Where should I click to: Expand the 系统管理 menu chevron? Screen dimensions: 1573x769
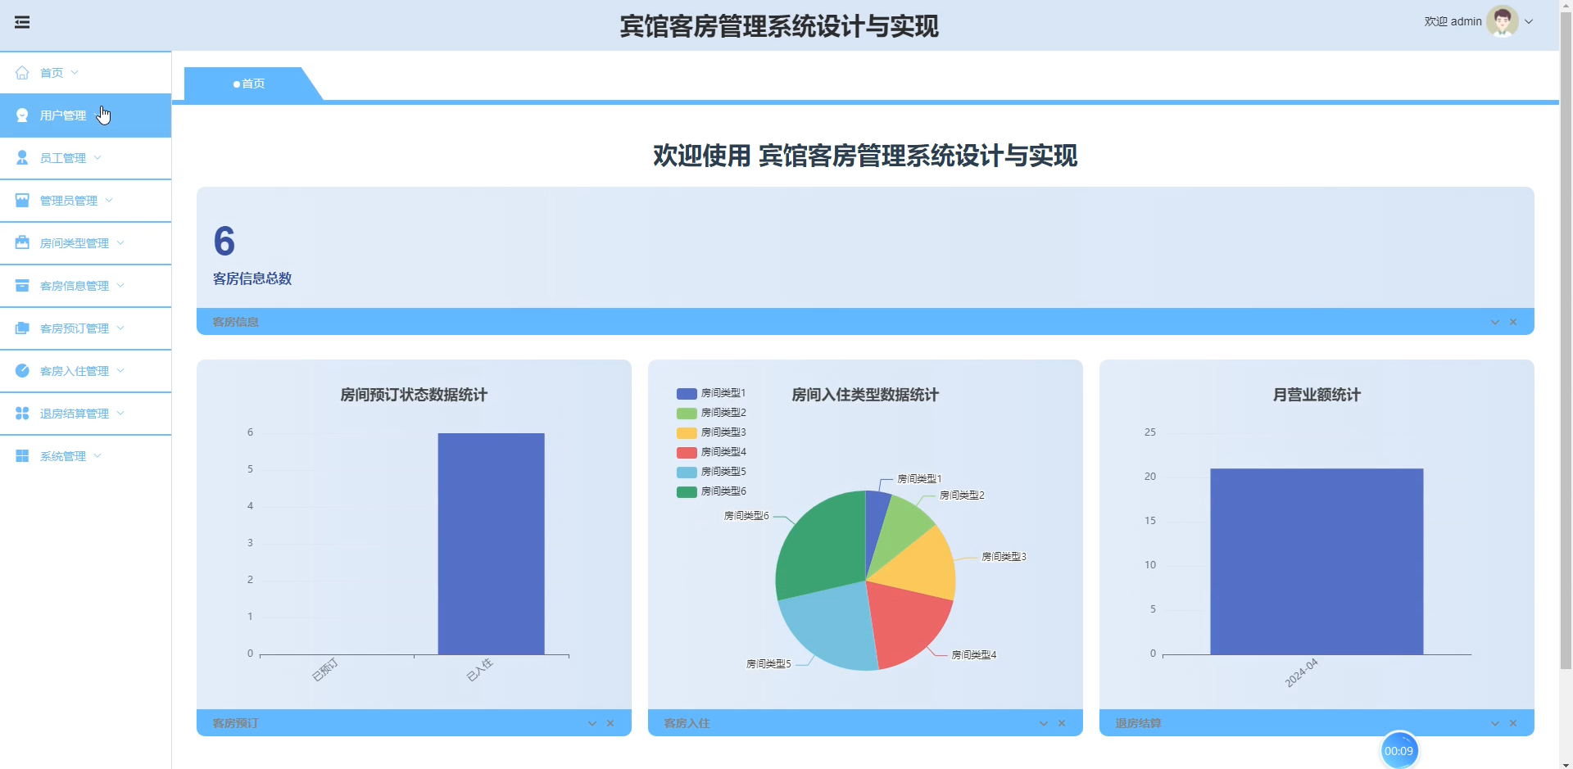click(x=97, y=455)
